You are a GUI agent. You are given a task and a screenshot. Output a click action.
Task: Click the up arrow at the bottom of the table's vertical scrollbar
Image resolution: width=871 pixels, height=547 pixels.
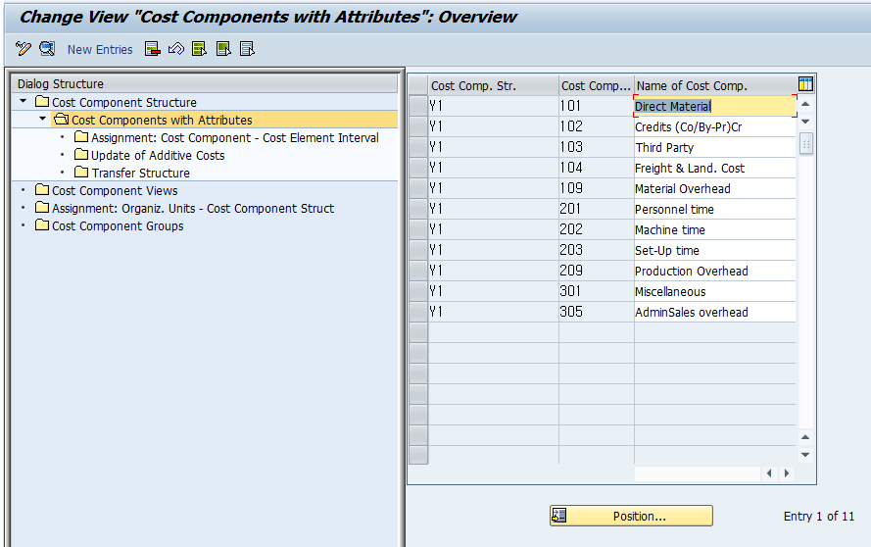[x=805, y=437]
